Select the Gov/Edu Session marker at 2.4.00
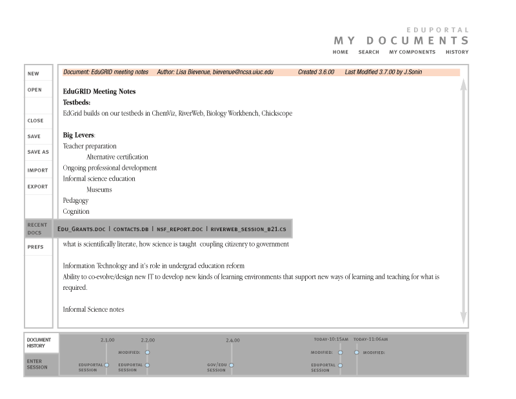 [232, 365]
